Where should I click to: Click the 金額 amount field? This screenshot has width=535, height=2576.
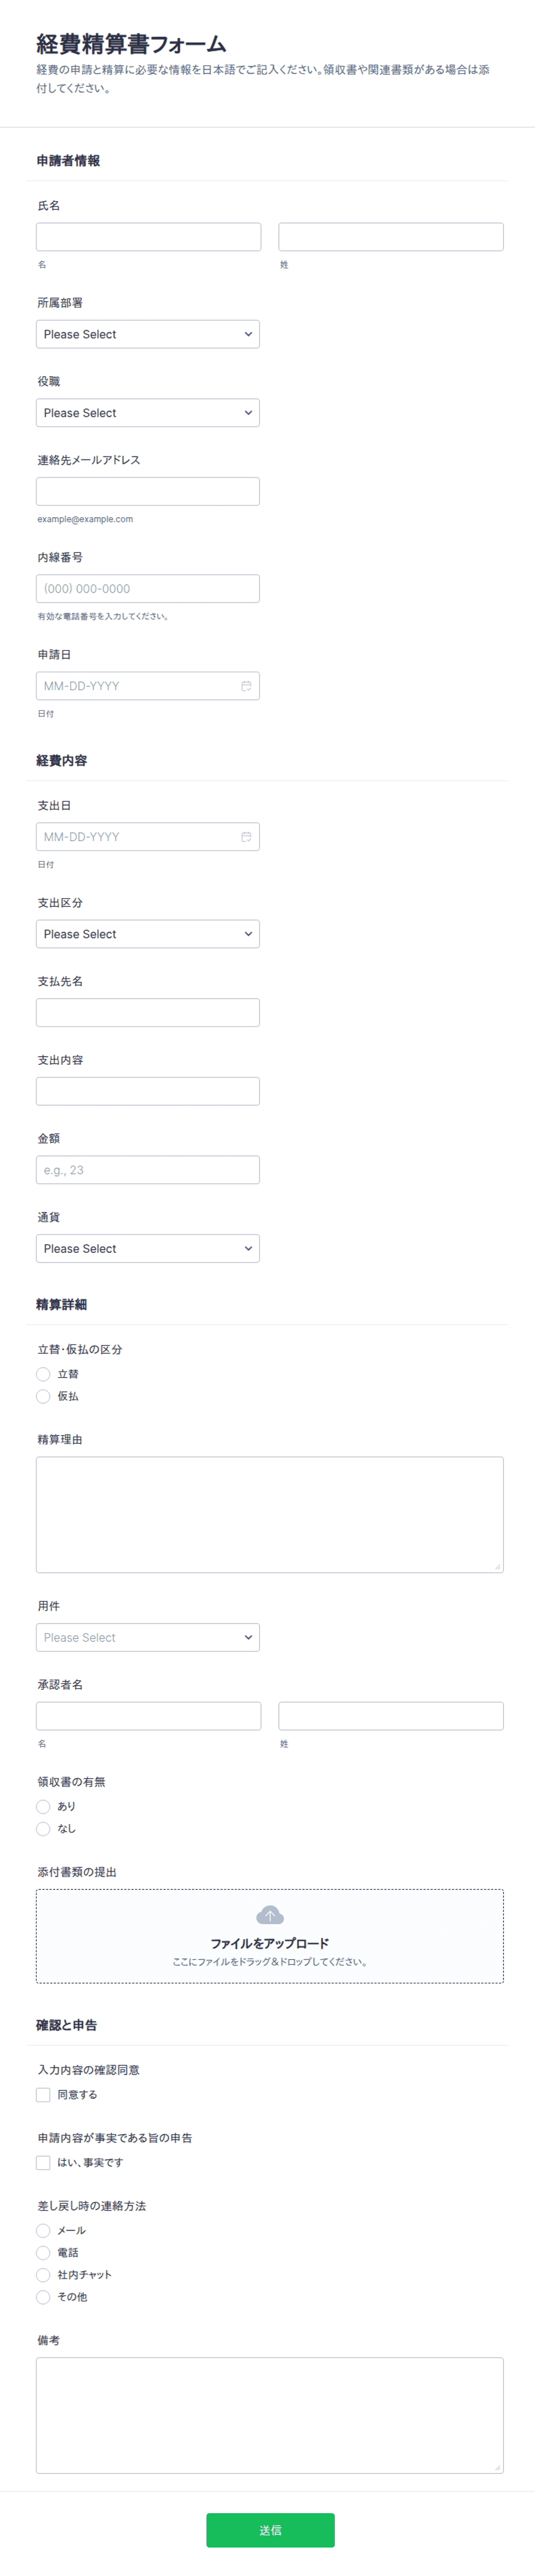[x=148, y=1170]
